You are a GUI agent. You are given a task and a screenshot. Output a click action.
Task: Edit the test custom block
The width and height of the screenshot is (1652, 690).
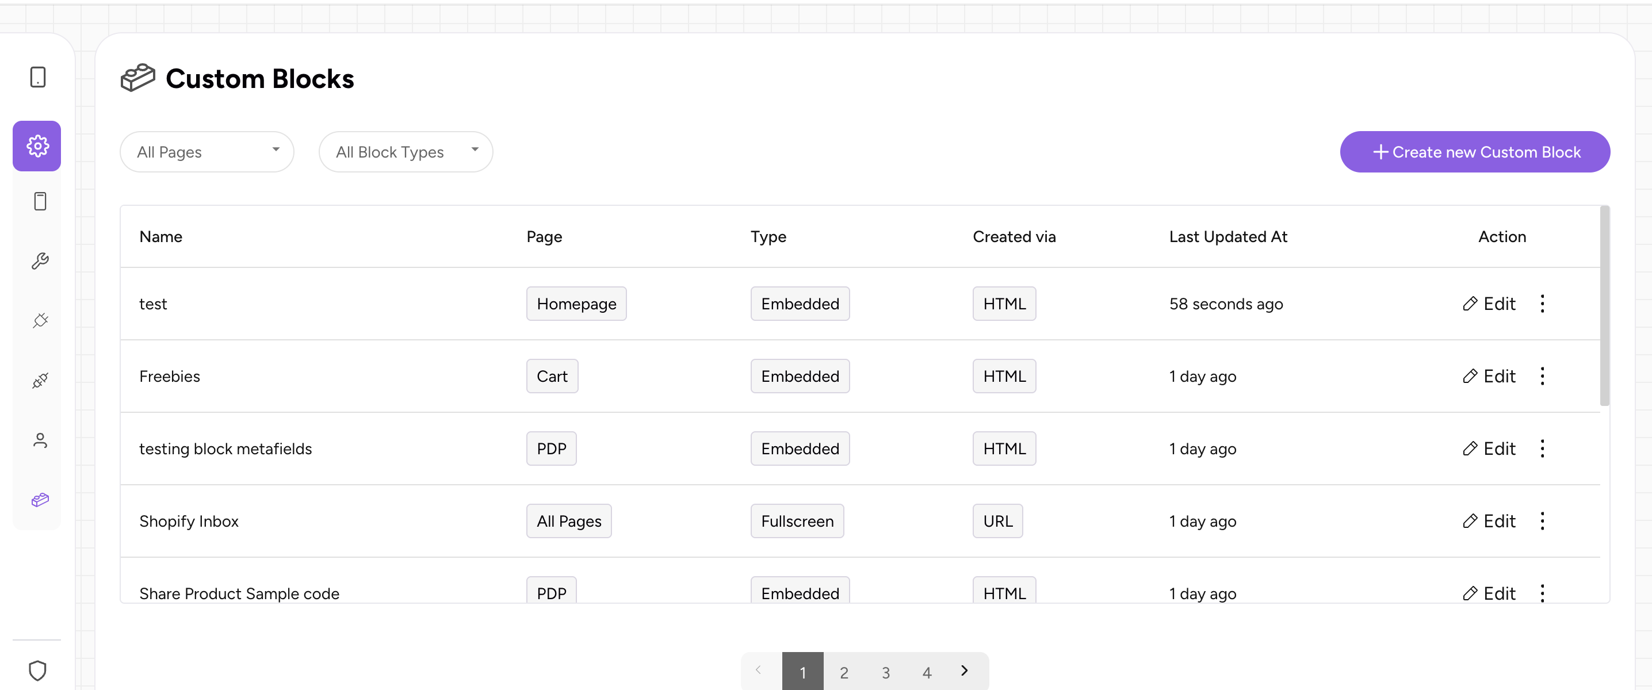coord(1489,304)
